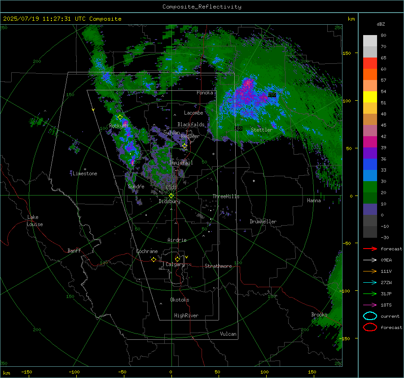The image size is (404, 378).
Task: Select the orange 57–60 dBZ swatch
Action: [x=370, y=74]
